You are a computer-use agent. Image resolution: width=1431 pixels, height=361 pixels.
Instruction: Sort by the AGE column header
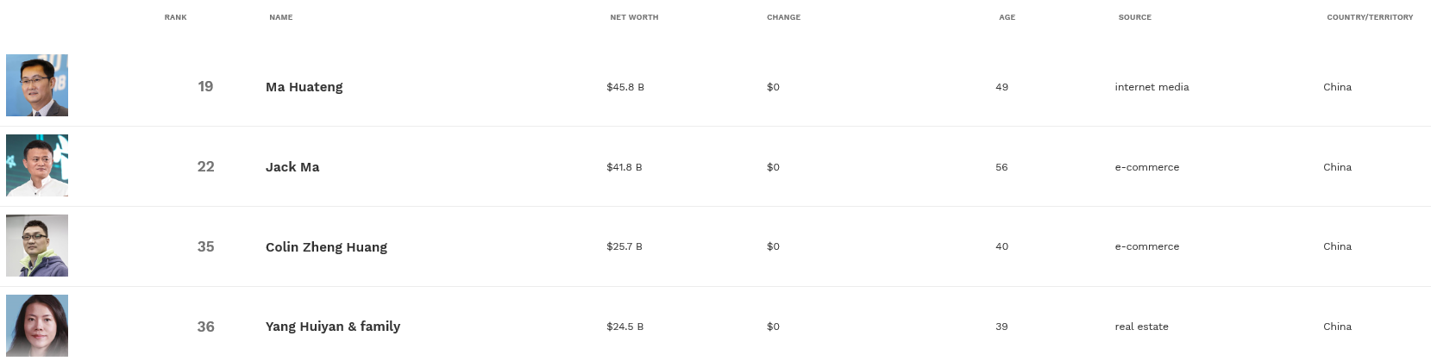(1007, 17)
